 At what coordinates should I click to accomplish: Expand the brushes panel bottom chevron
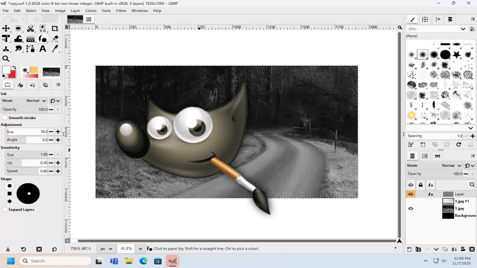click(471, 128)
